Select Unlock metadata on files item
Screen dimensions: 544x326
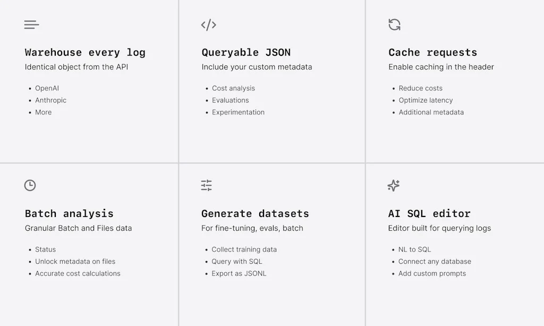point(75,261)
